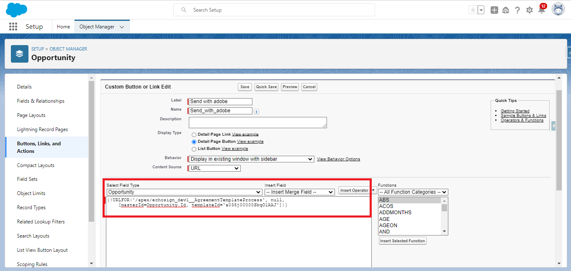Click the Preview button

290,87
